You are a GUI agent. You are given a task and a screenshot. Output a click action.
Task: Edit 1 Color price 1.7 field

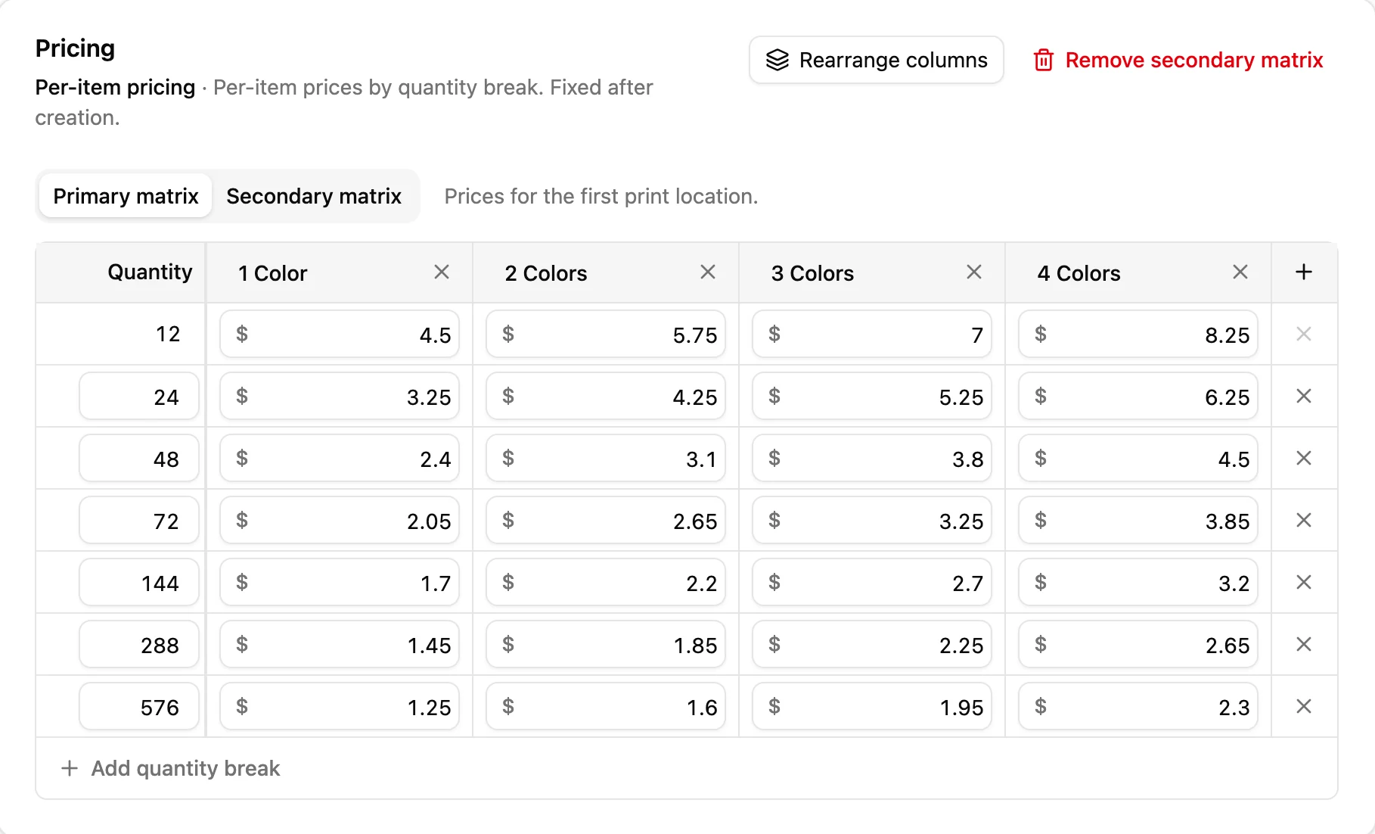340,583
